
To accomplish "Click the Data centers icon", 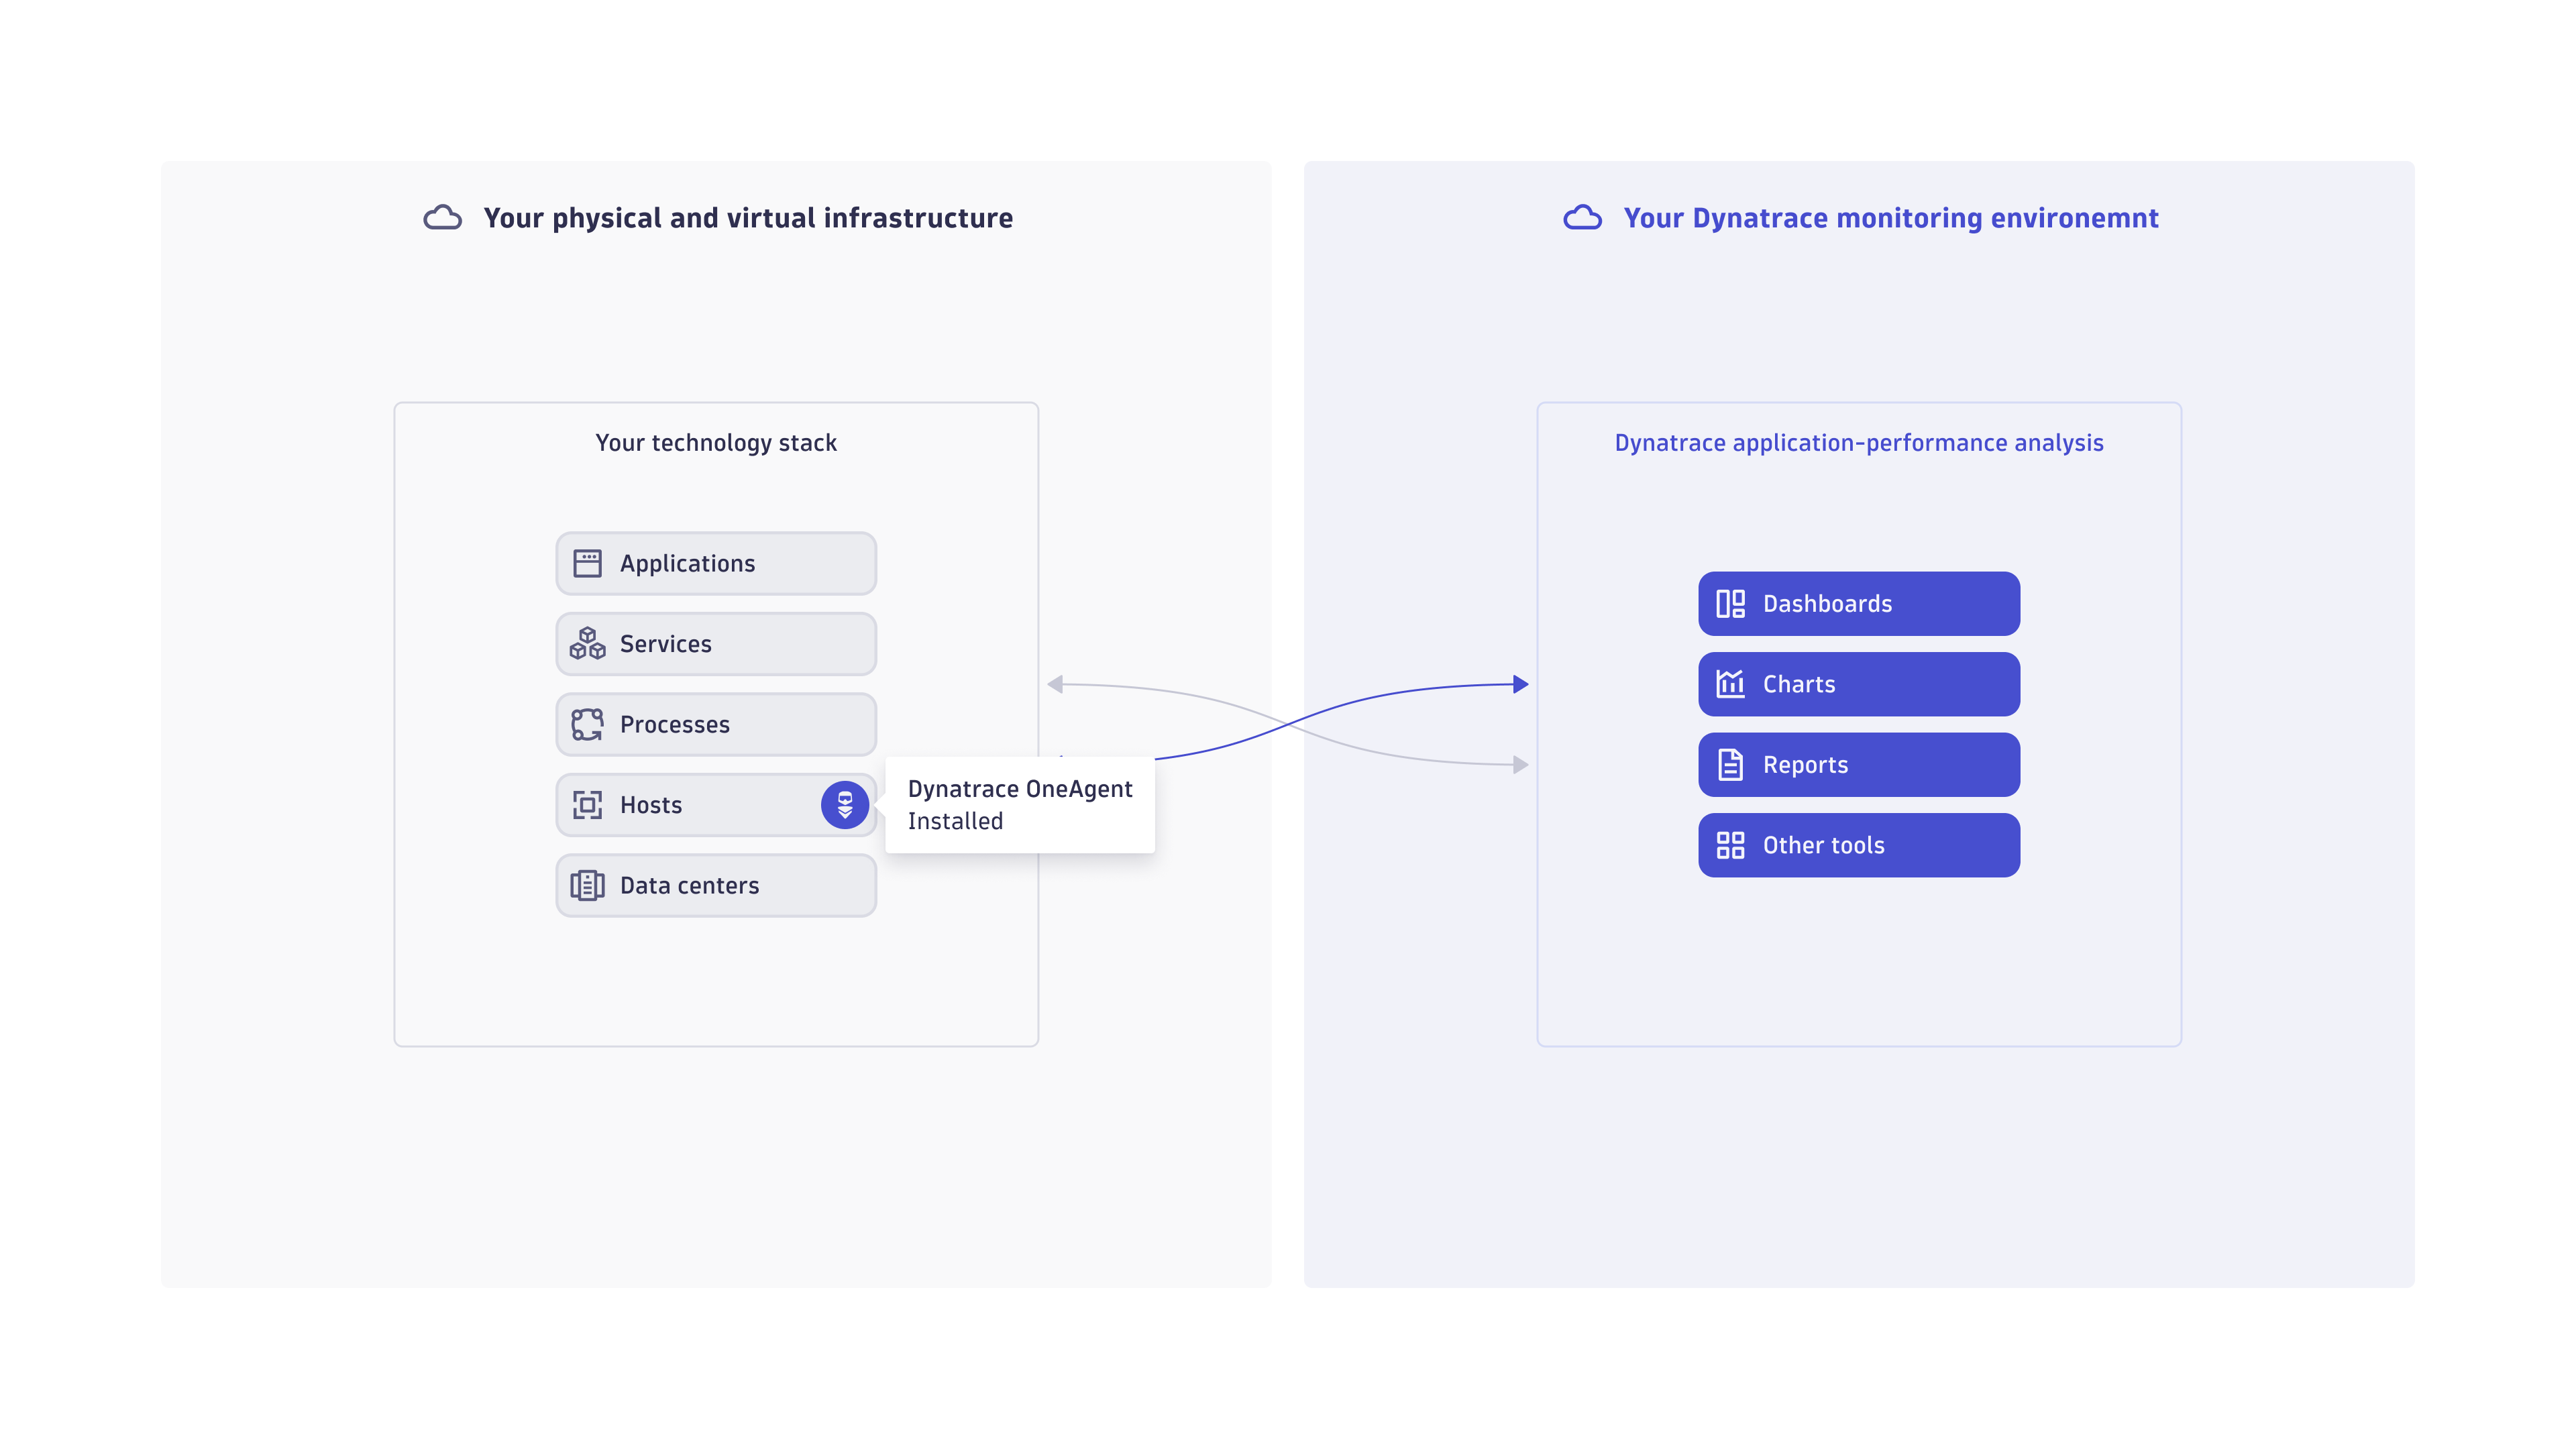I will tap(589, 884).
